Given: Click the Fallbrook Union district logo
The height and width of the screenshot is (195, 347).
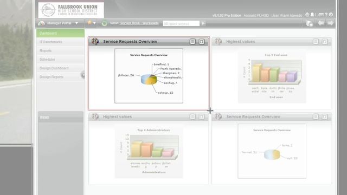Looking at the screenshot, I should click(x=71, y=10).
